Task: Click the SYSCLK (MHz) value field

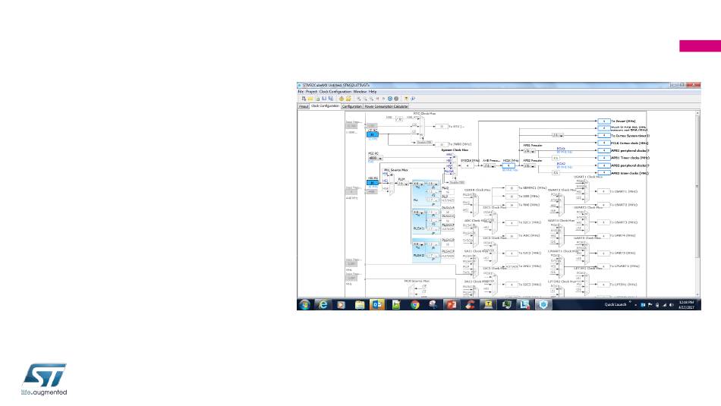Action: (x=468, y=165)
